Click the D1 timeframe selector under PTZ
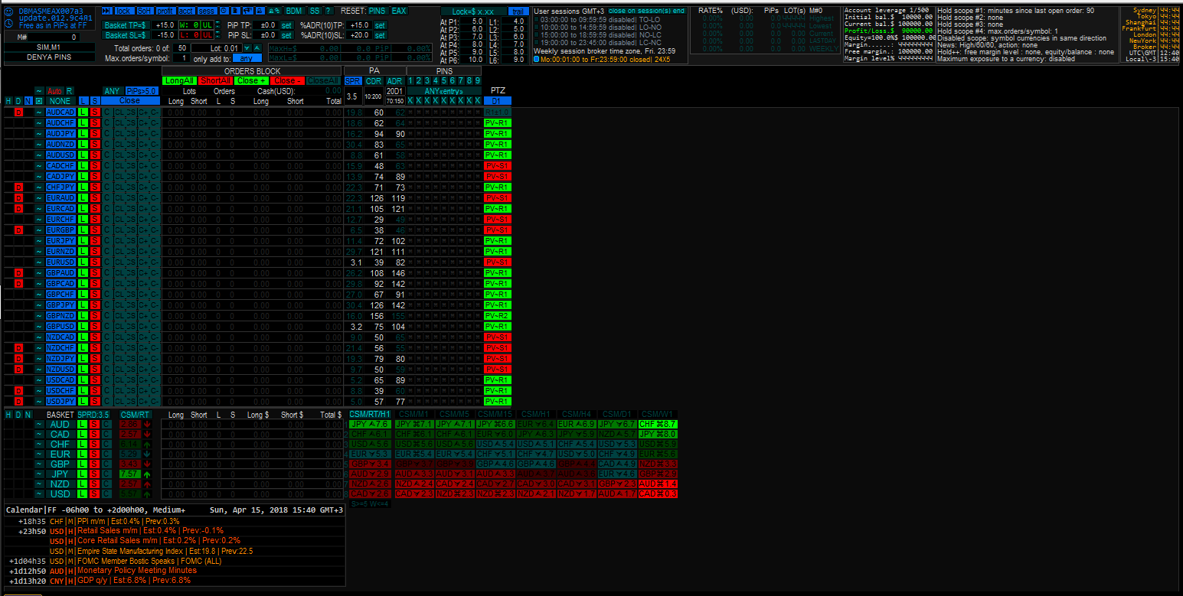This screenshot has height=596, width=1183. [x=498, y=100]
